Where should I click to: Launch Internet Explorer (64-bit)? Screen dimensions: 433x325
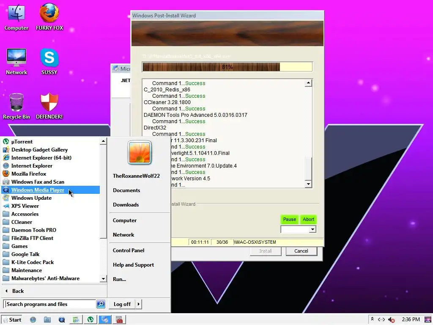[51, 157]
